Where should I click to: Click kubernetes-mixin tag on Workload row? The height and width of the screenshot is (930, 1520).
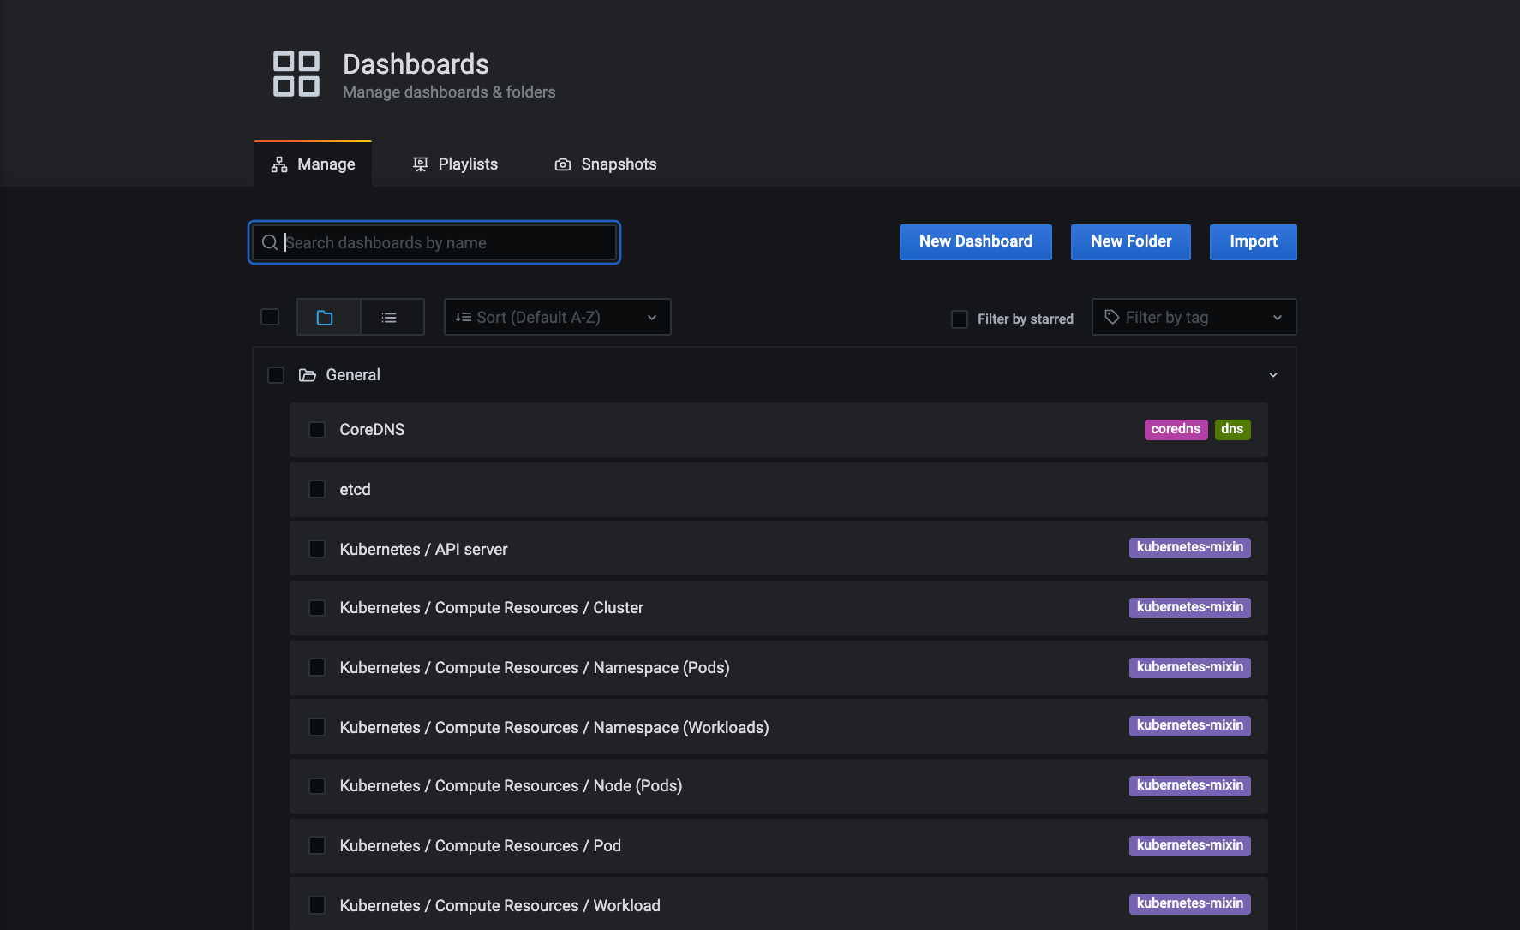(x=1190, y=904)
